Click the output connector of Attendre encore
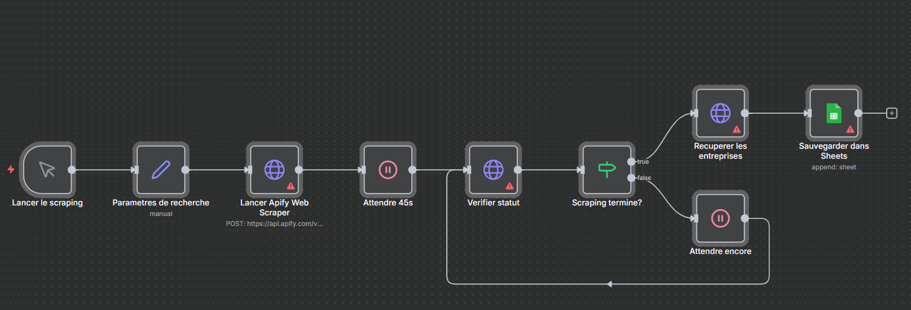911x310 pixels. [x=745, y=218]
